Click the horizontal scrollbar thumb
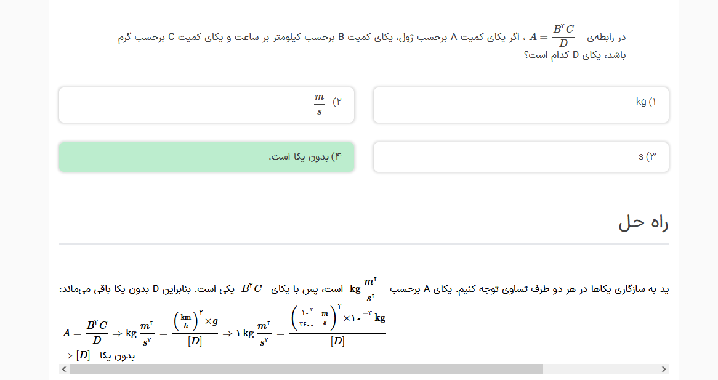This screenshot has height=380, width=718. click(x=306, y=369)
